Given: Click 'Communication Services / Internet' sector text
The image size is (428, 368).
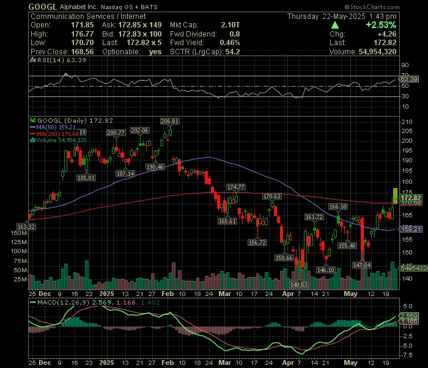Looking at the screenshot, I should tap(88, 16).
